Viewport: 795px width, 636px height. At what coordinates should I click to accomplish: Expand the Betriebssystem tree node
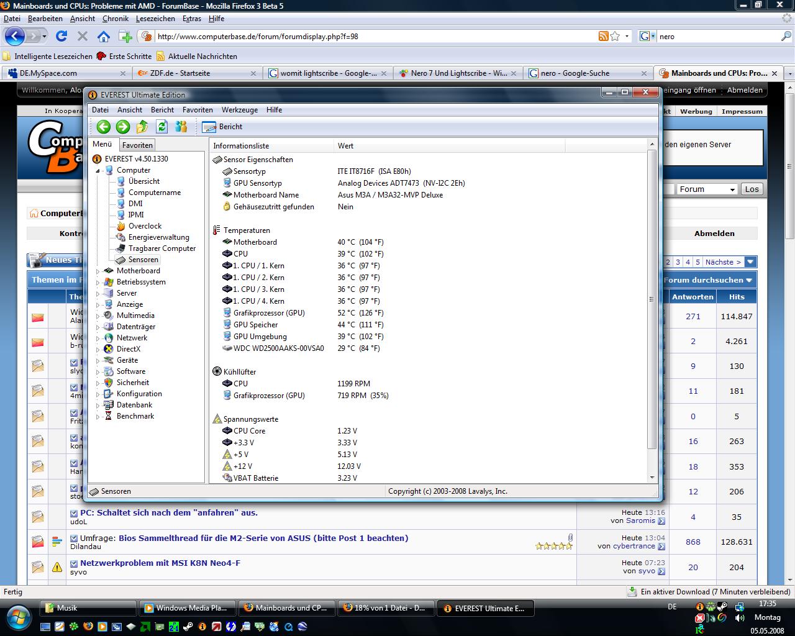point(98,282)
